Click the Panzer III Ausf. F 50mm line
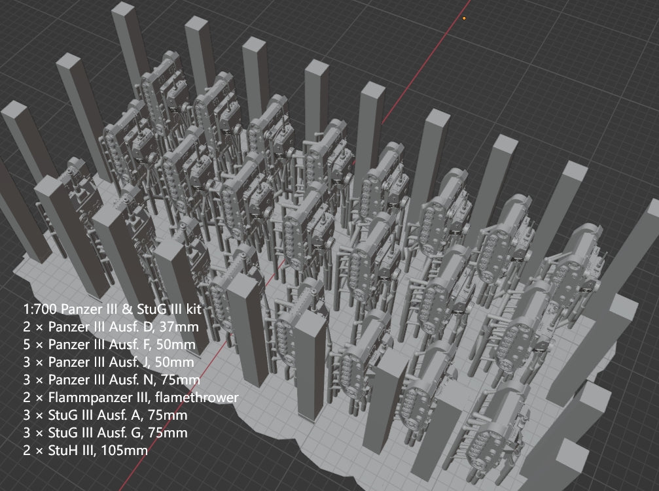 (x=109, y=344)
